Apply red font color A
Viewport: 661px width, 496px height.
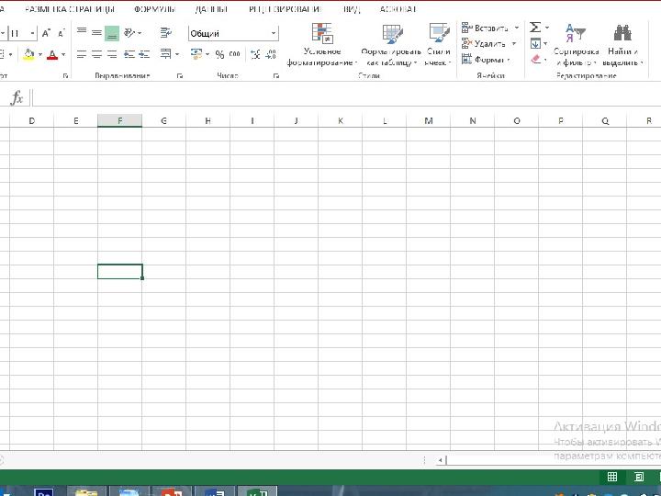click(x=52, y=54)
